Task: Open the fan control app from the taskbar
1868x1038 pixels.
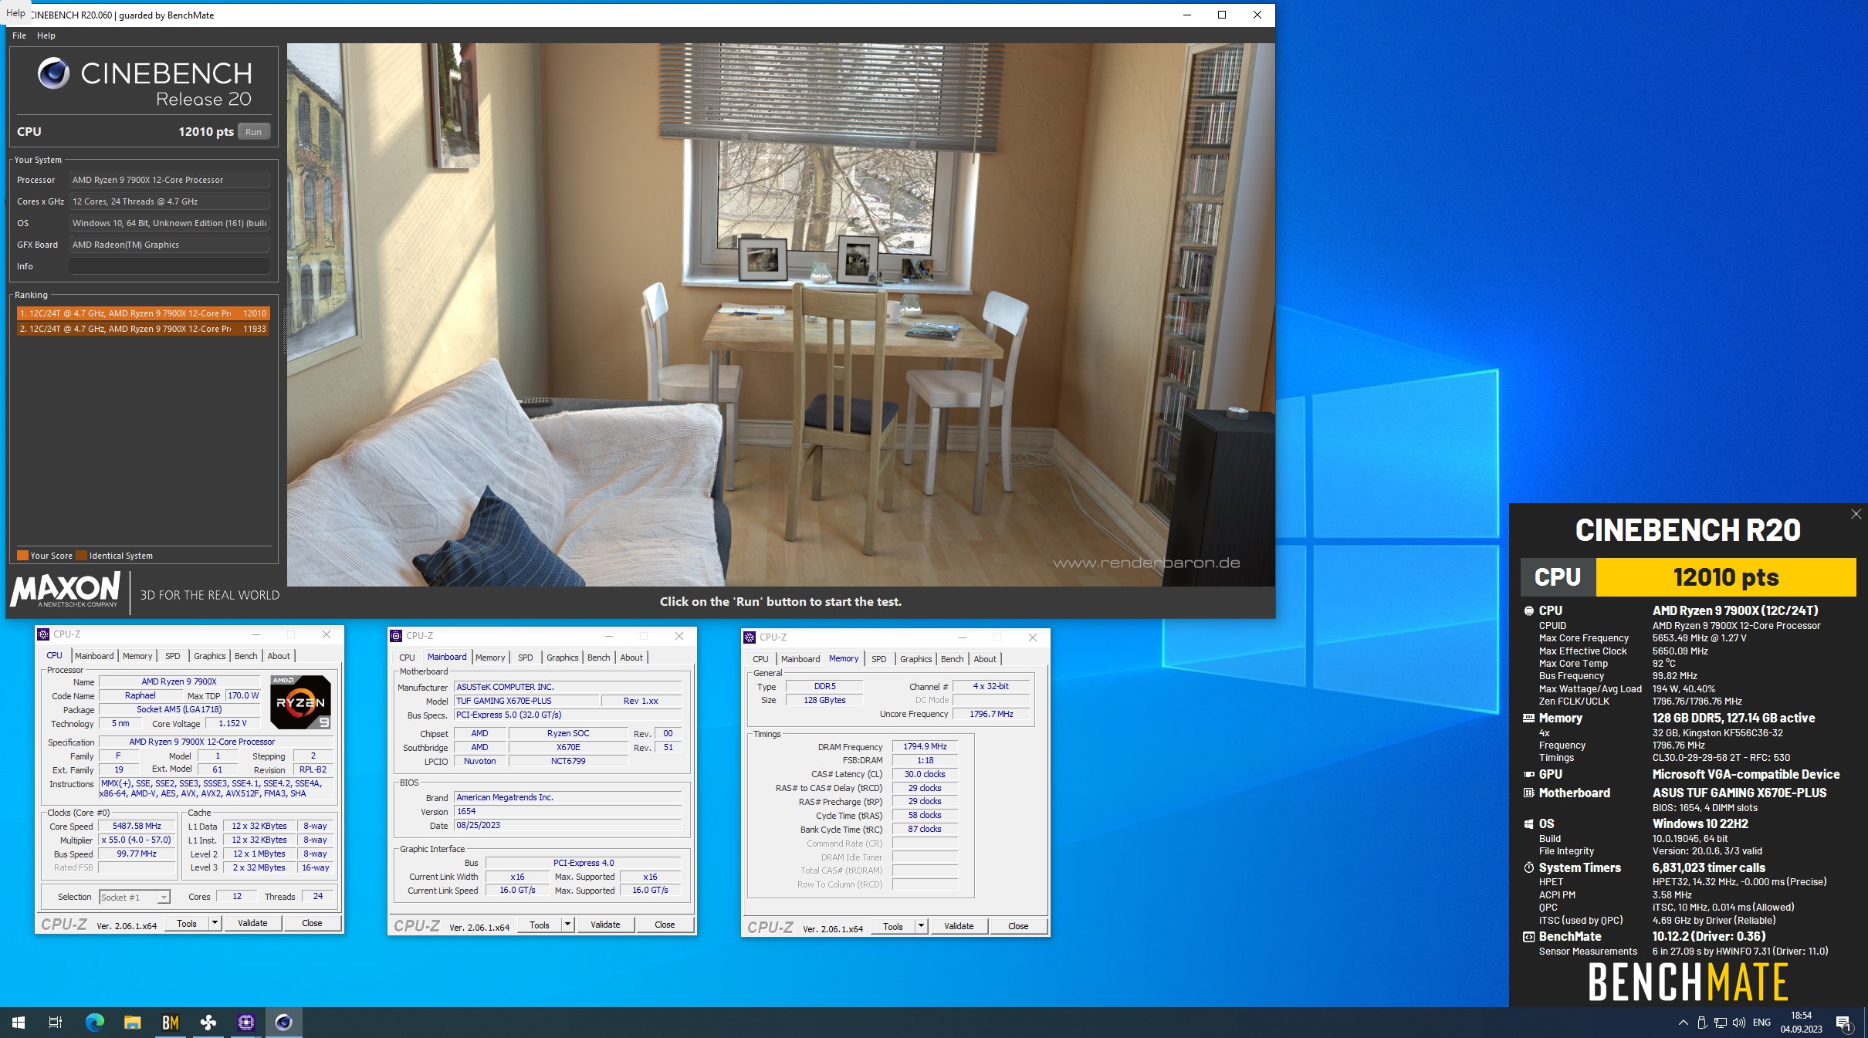Action: point(208,1023)
